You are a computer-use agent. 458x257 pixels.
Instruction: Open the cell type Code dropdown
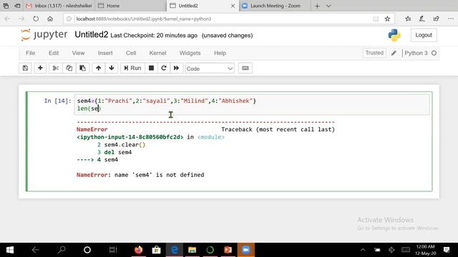coord(210,69)
